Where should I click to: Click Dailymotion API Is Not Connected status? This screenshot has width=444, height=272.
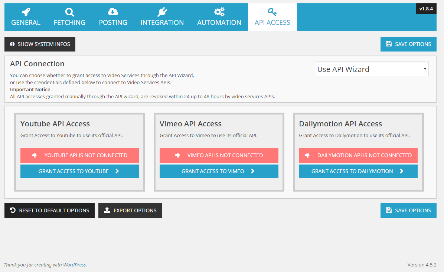click(358, 155)
